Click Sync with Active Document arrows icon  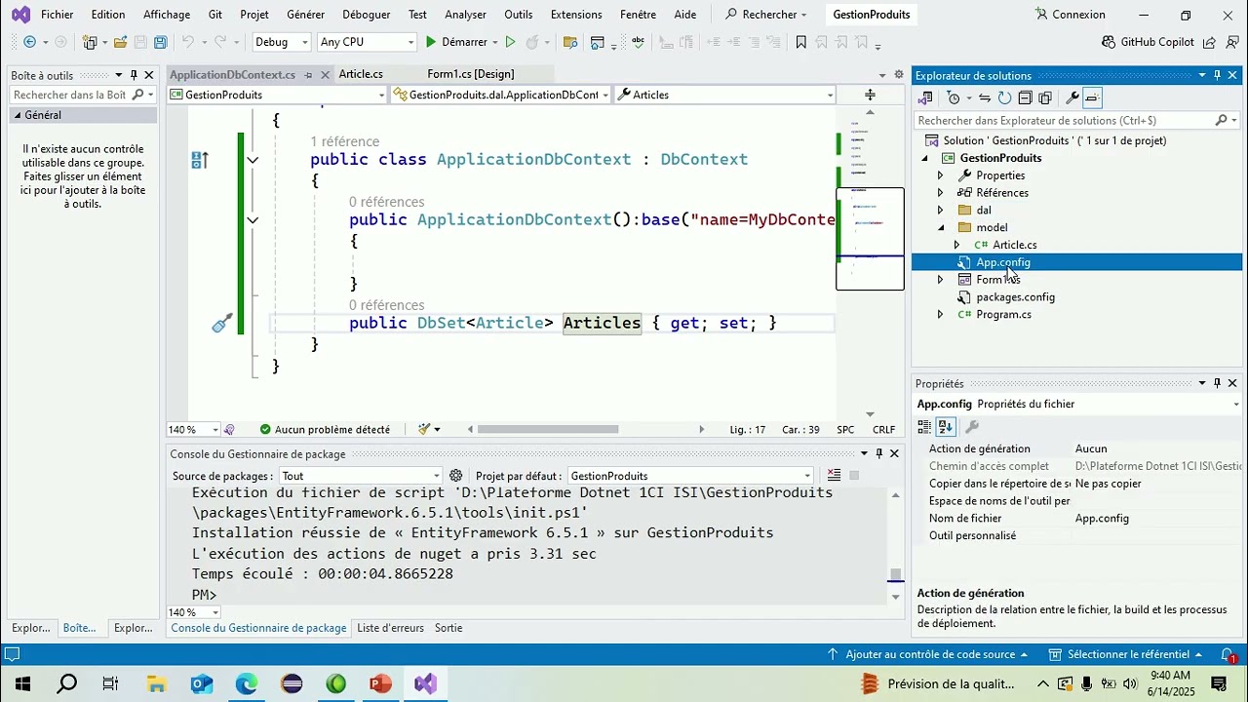pyautogui.click(x=985, y=97)
